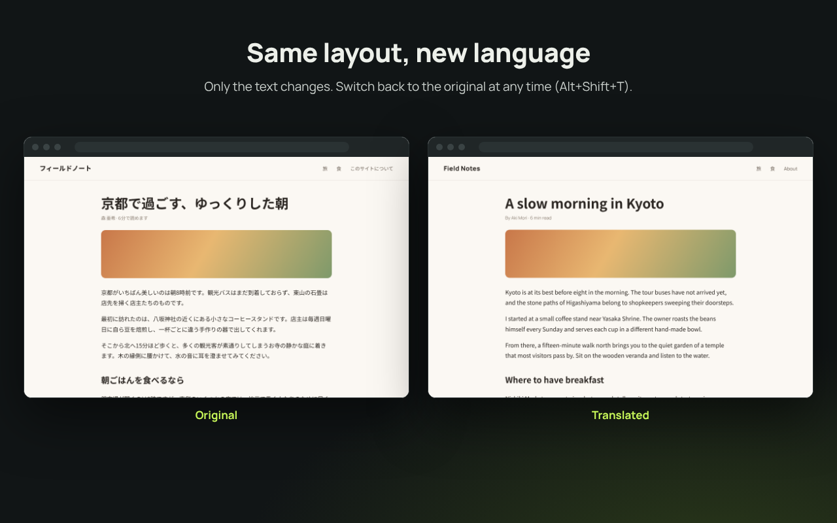Click the paragraph starting 京都がいちばん美しいのは
Image resolution: width=837 pixels, height=523 pixels.
pos(214,297)
